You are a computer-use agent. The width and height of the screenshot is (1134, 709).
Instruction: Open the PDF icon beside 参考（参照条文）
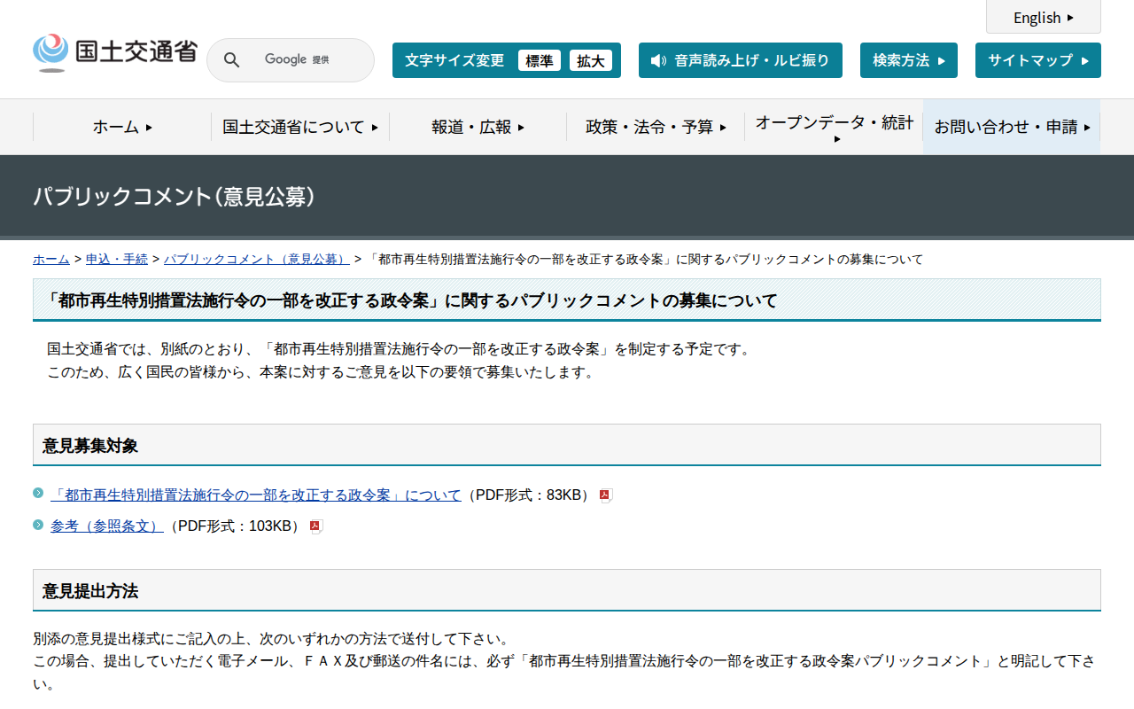[x=315, y=526]
